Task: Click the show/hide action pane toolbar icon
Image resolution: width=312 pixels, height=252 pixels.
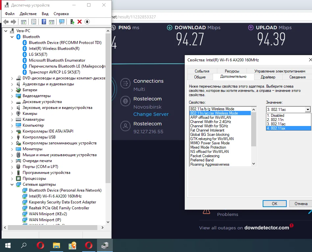Action: pos(52,22)
